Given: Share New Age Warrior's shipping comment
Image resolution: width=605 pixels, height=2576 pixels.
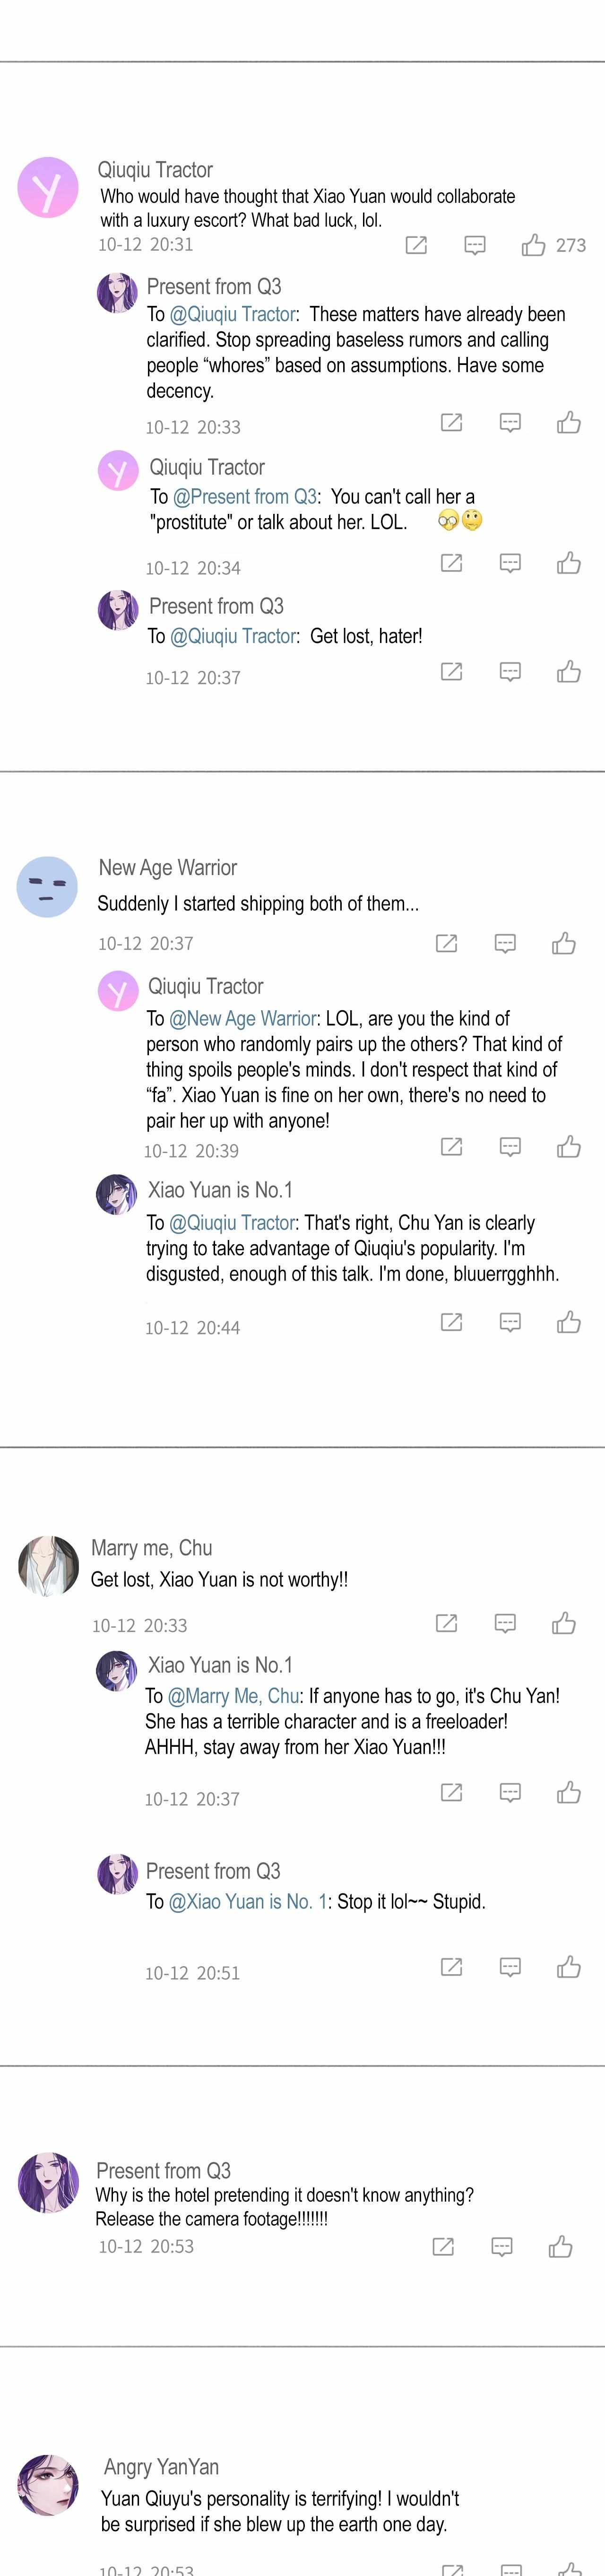Looking at the screenshot, I should pyautogui.click(x=446, y=943).
